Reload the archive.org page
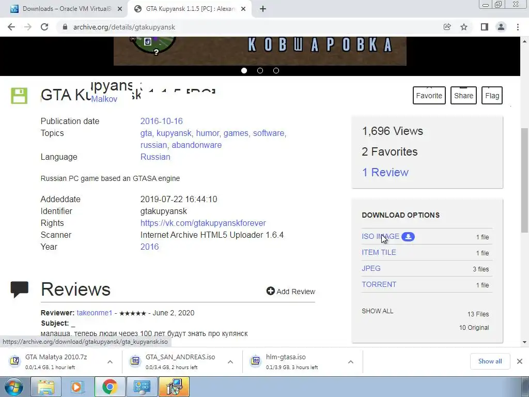 [x=44, y=27]
